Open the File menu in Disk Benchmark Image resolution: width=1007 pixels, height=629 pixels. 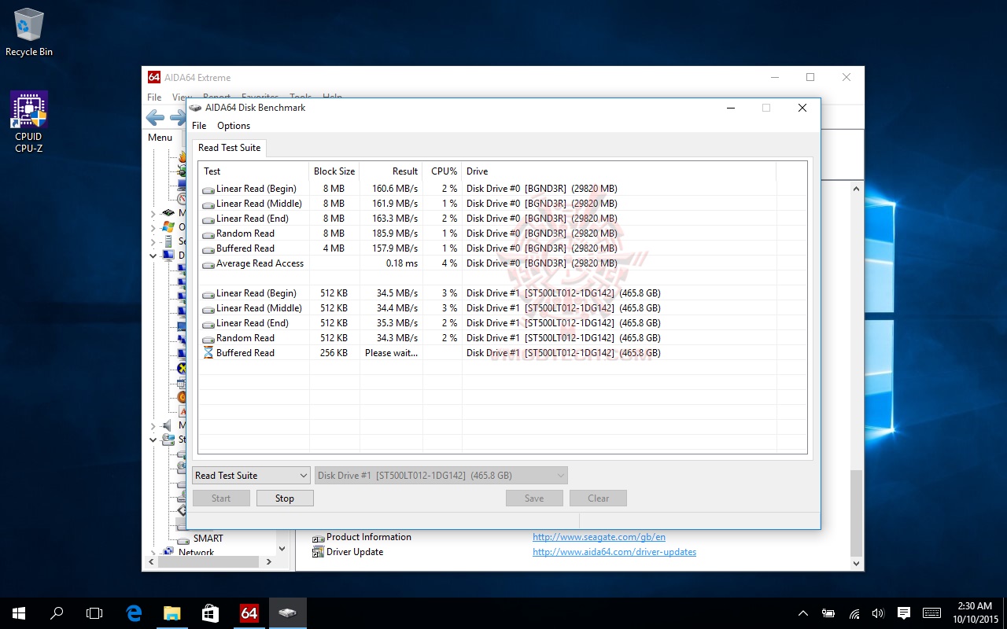[199, 126]
